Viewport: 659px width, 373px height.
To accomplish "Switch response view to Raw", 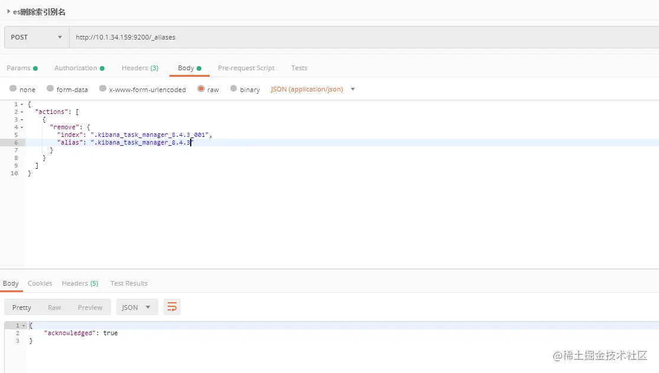I will 54,307.
